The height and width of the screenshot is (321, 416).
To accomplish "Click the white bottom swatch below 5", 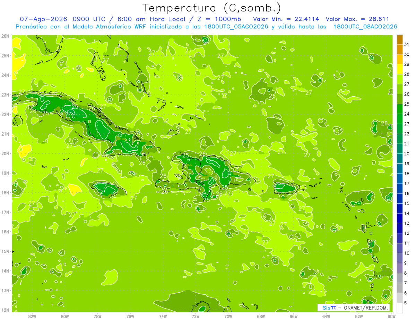I will [400, 307].
